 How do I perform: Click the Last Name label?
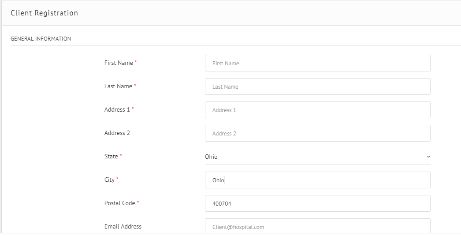[x=118, y=86]
